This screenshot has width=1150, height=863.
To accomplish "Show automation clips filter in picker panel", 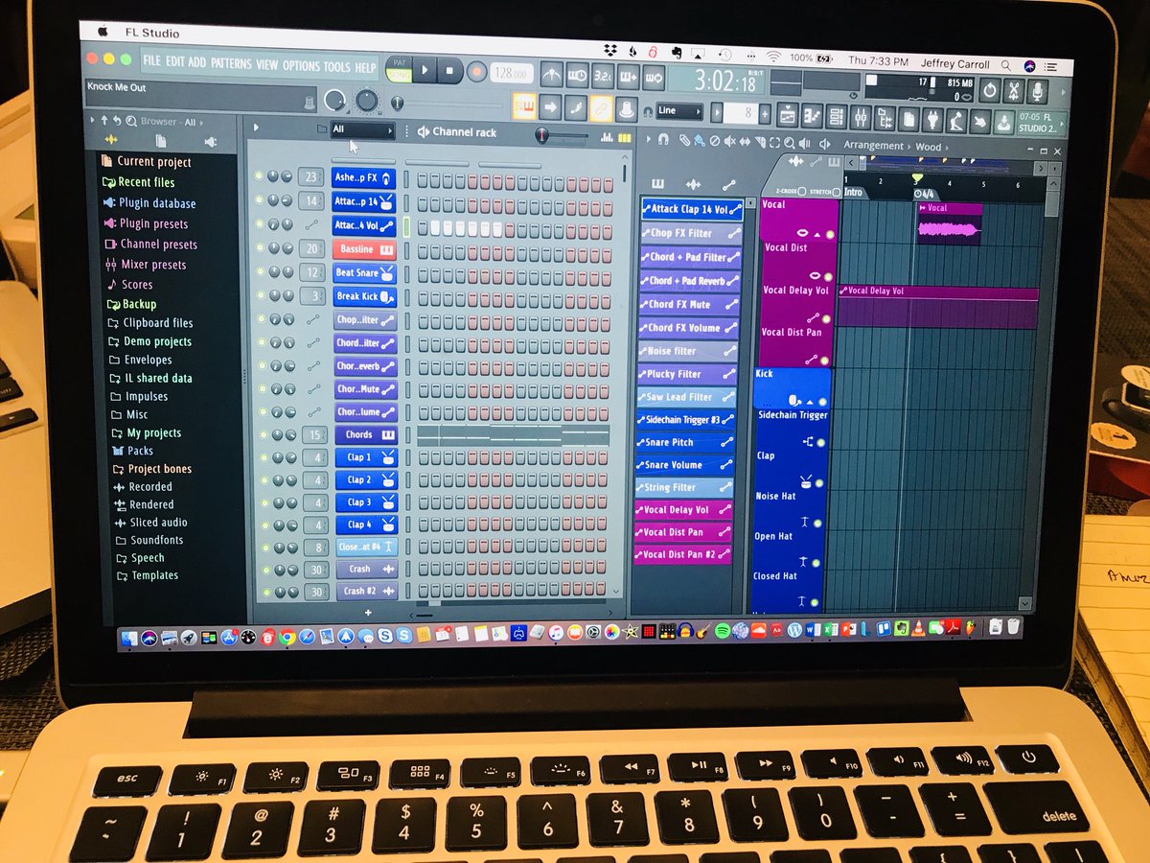I will pyautogui.click(x=728, y=183).
